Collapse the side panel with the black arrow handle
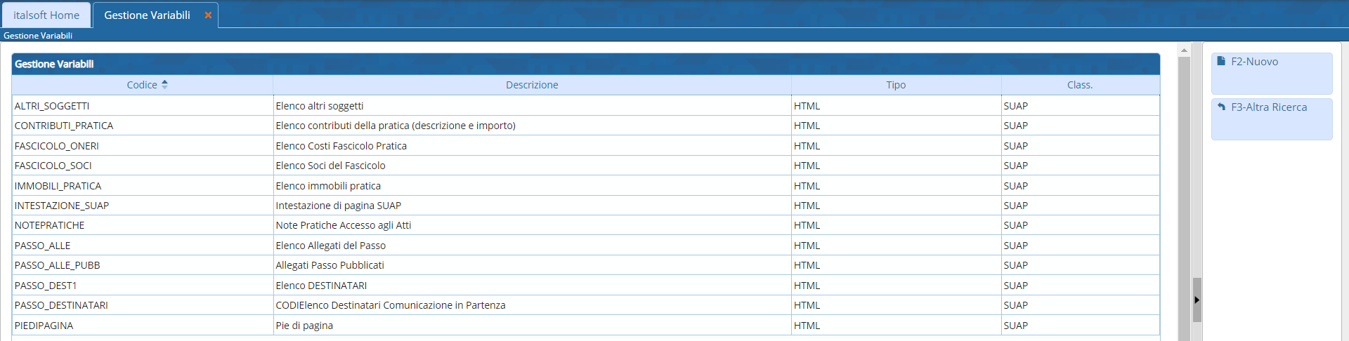Image resolution: width=1349 pixels, height=341 pixels. pyautogui.click(x=1197, y=300)
